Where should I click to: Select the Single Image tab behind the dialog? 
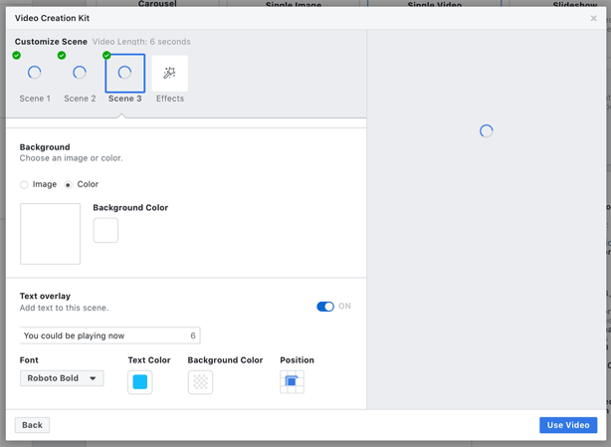294,4
